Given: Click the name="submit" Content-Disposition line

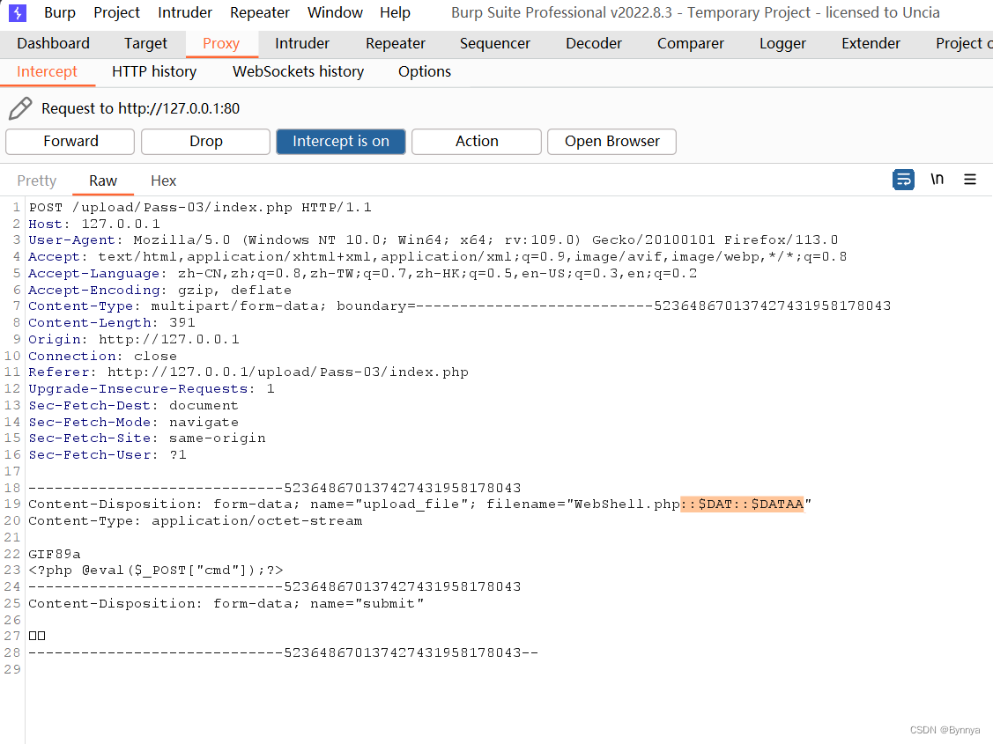Looking at the screenshot, I should (x=226, y=603).
